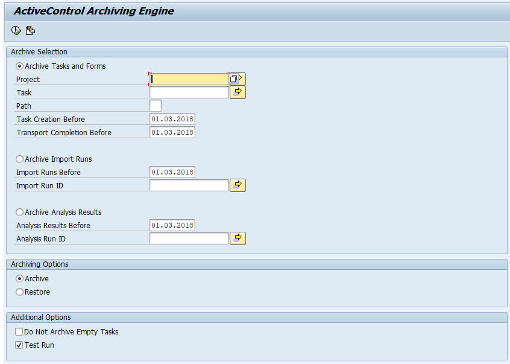The image size is (510, 364).
Task: Choose the Archive Analysis Results option
Action: [x=20, y=212]
